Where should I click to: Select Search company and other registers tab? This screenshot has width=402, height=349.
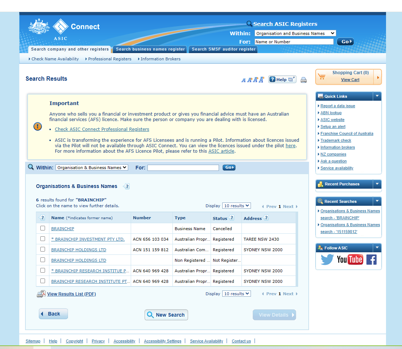pos(70,49)
